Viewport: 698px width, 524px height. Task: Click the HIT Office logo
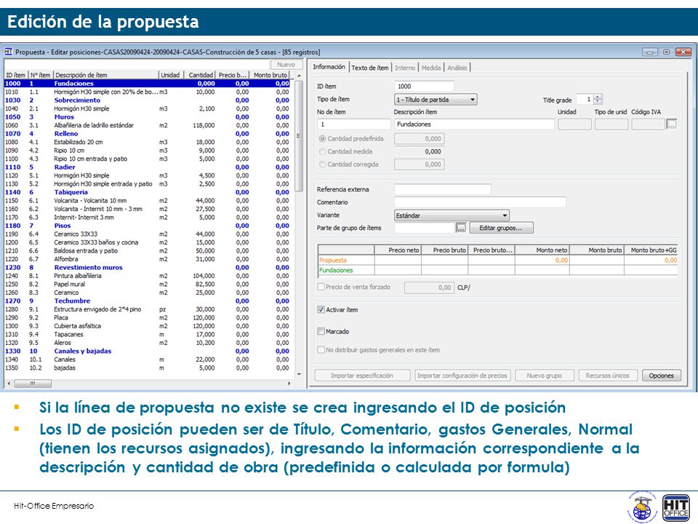675,508
